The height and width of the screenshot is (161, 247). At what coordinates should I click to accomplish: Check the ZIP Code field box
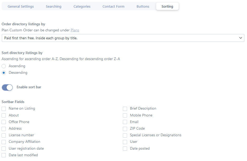coord(125,129)
